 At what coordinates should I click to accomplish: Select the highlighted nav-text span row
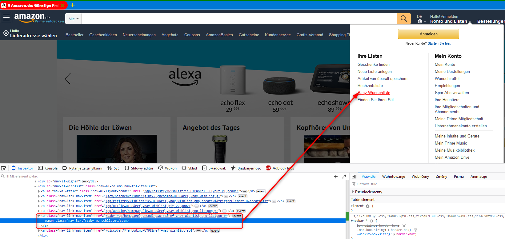173,221
